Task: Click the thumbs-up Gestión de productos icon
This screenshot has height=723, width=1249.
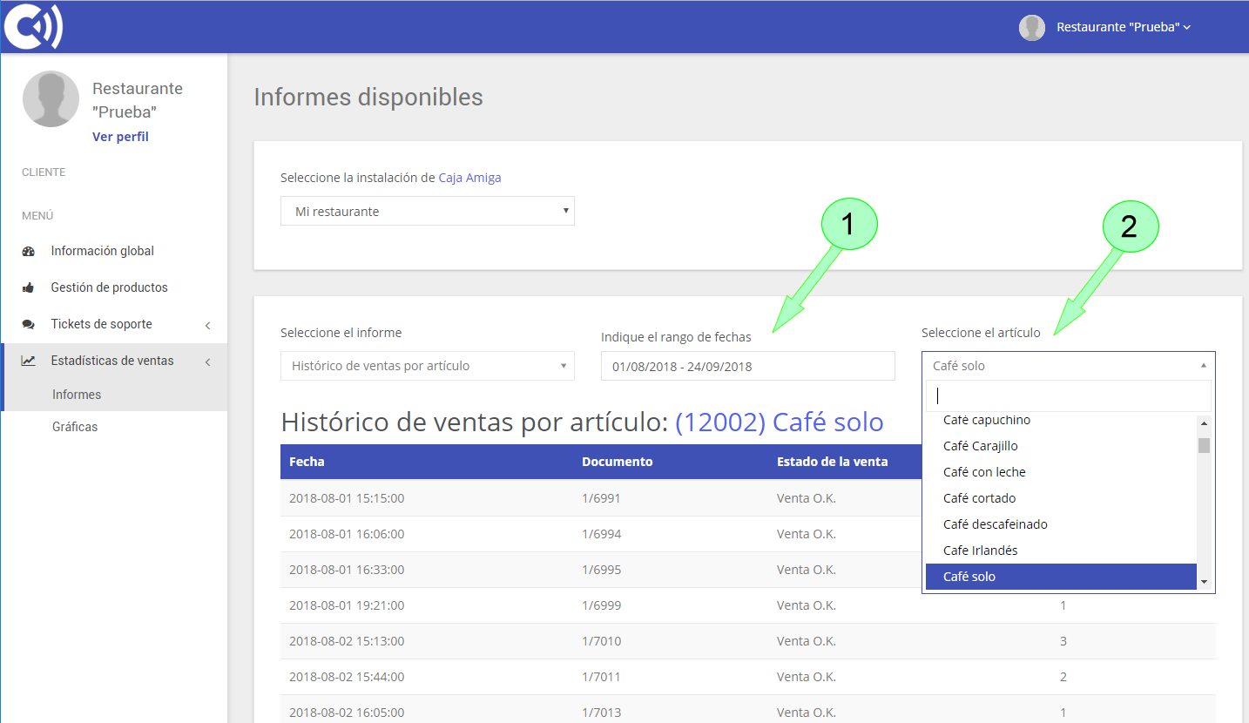Action: pyautogui.click(x=28, y=287)
